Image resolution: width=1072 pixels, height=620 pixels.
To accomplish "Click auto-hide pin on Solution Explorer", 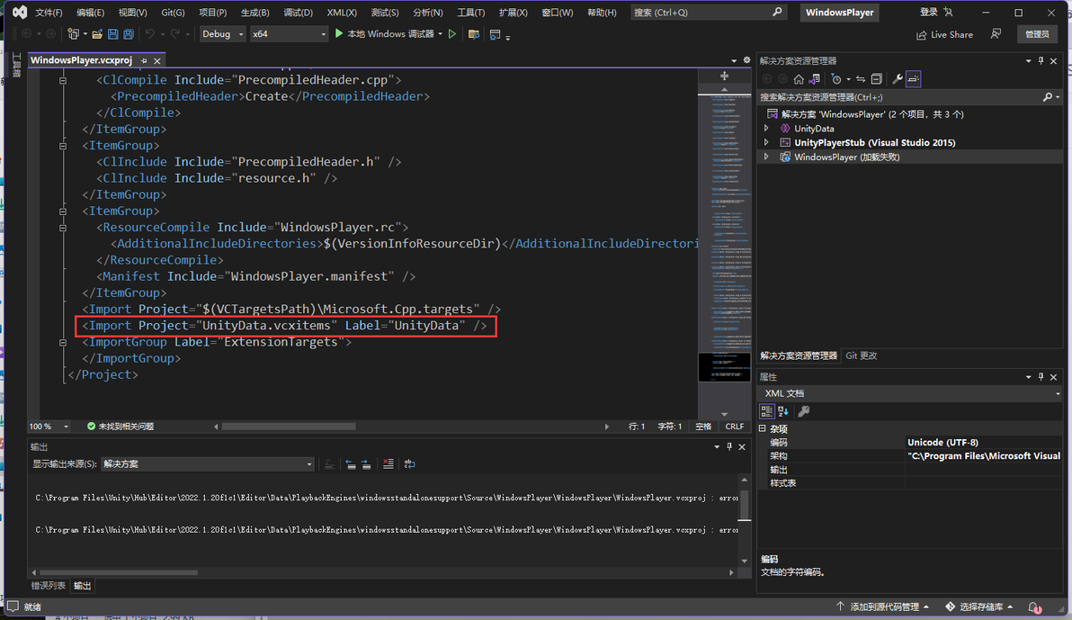I will 1041,61.
